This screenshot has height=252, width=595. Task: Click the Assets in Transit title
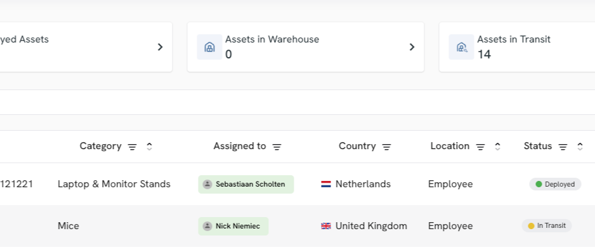coord(514,39)
